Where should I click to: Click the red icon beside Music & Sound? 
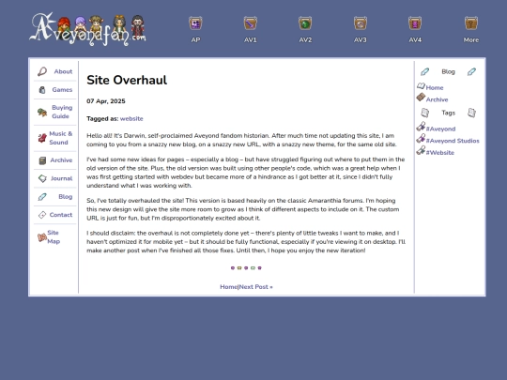(x=42, y=138)
